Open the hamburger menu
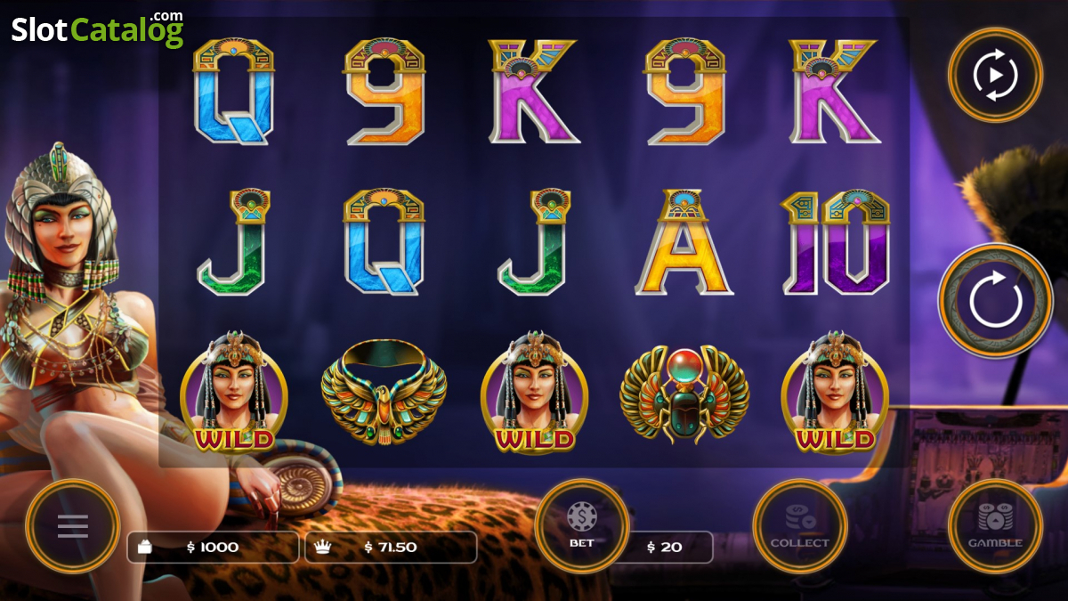 73,526
